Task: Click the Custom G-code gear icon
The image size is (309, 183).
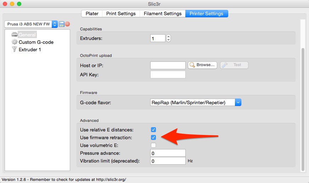Action: click(x=15, y=42)
